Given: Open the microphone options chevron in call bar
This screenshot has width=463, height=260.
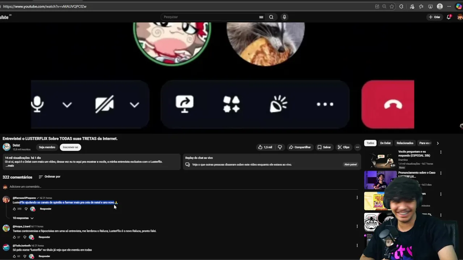Looking at the screenshot, I should click(67, 105).
